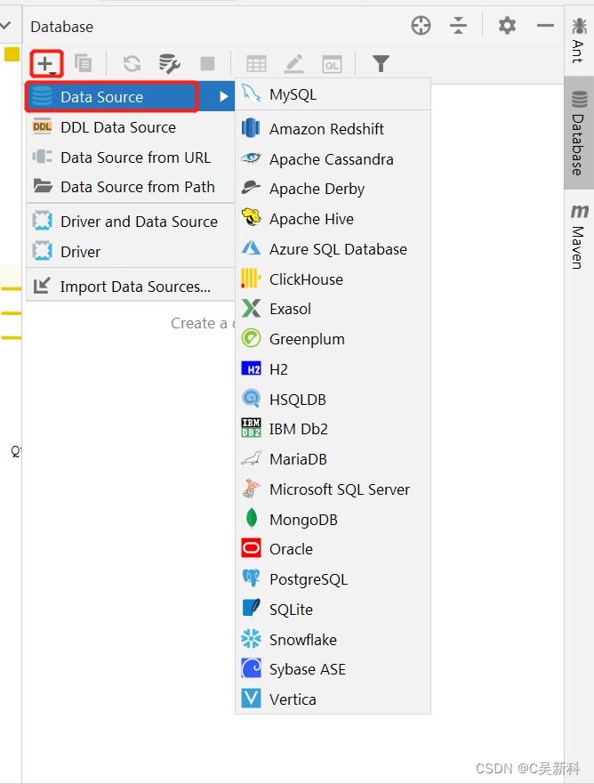
Task: Select Sybase ASE
Action: click(x=333, y=669)
